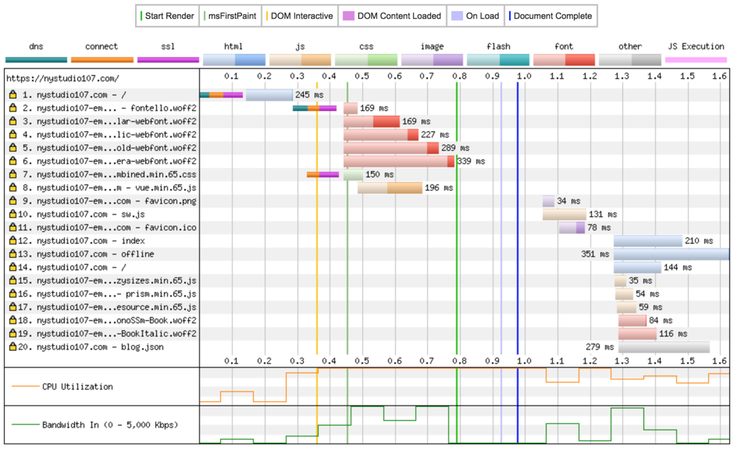Click the teal dns color swatch
The image size is (734, 456).
pyautogui.click(x=36, y=59)
